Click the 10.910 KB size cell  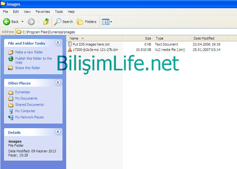pyautogui.click(x=143, y=50)
